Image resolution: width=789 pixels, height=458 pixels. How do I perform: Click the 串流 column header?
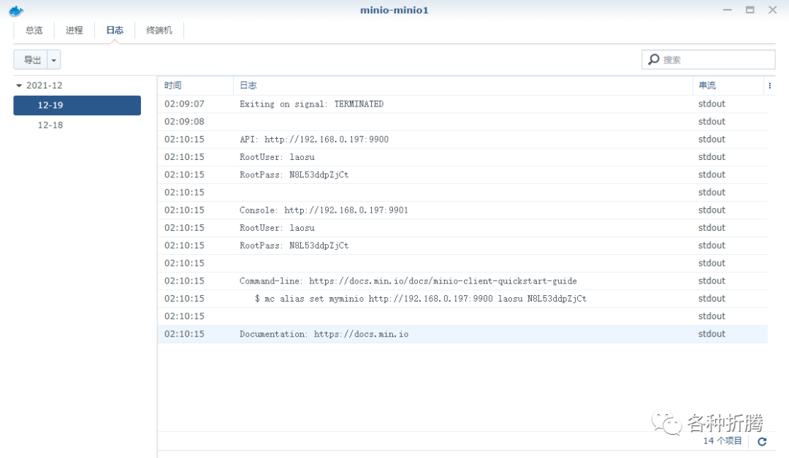[x=728, y=85]
